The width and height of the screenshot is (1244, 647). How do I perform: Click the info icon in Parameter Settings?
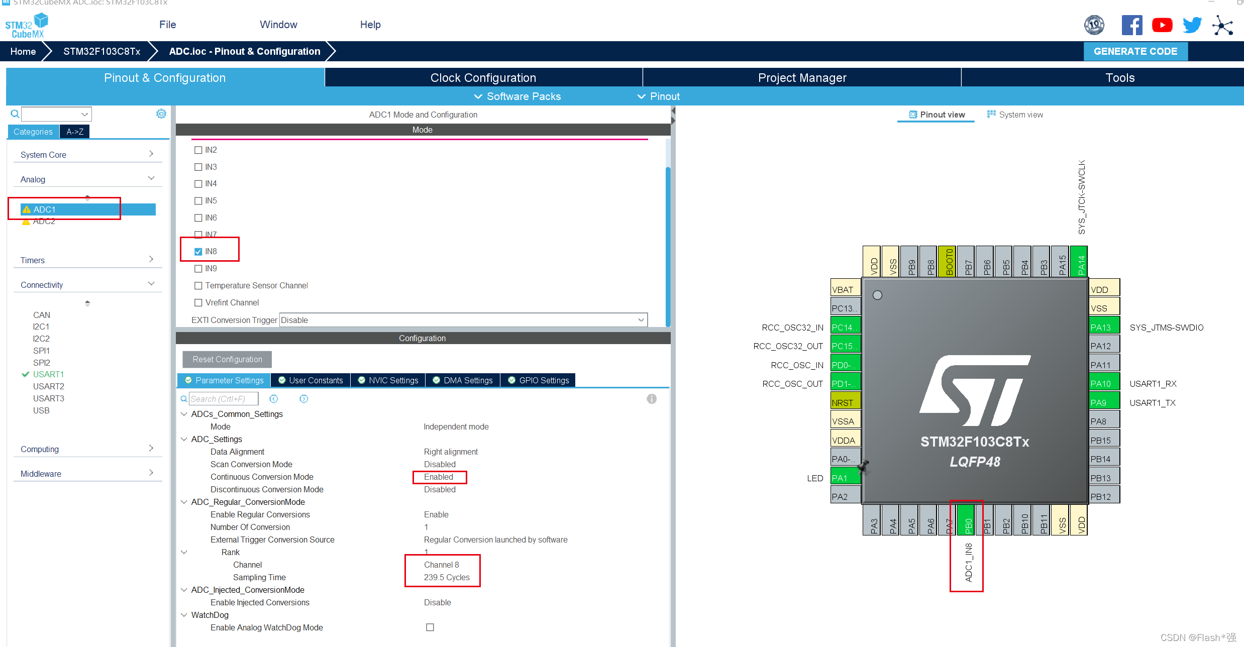coord(652,399)
